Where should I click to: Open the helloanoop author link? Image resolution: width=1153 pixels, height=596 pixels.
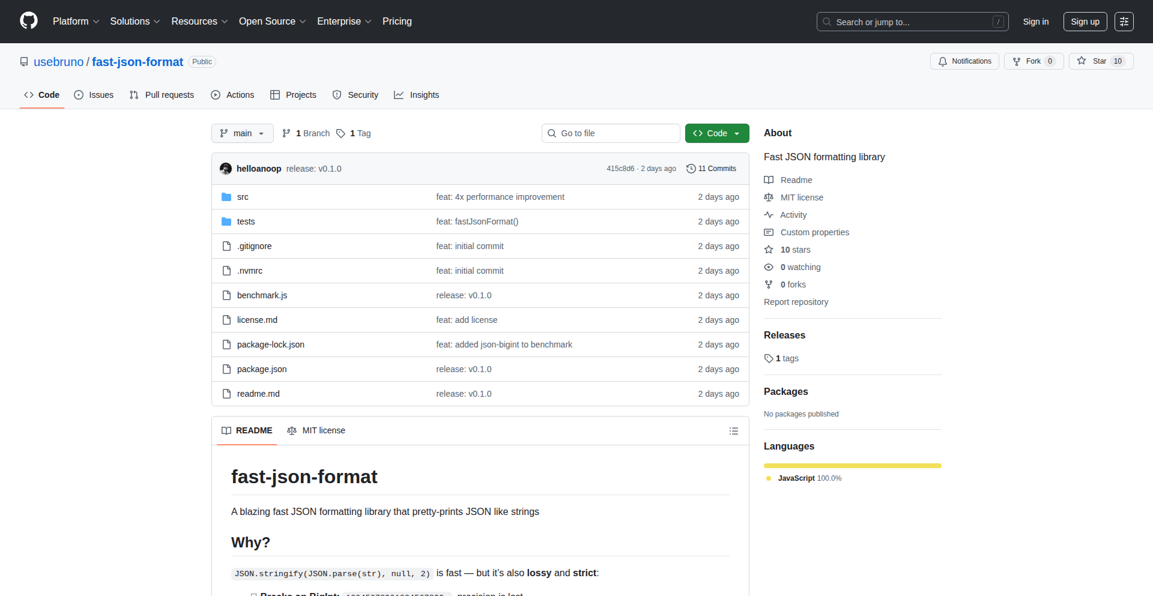point(259,169)
